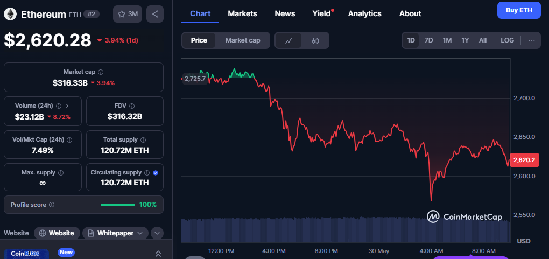Click the $316.33B market cap value

(70, 83)
